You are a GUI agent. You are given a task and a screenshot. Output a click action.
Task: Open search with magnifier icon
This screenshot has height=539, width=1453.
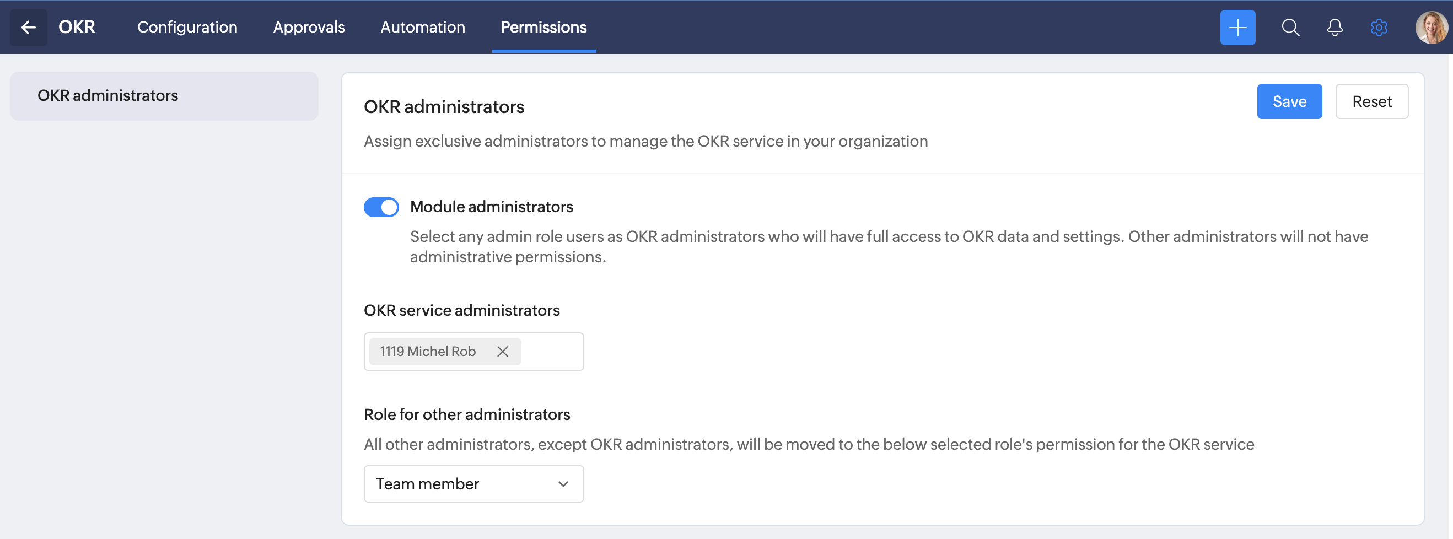(x=1290, y=27)
